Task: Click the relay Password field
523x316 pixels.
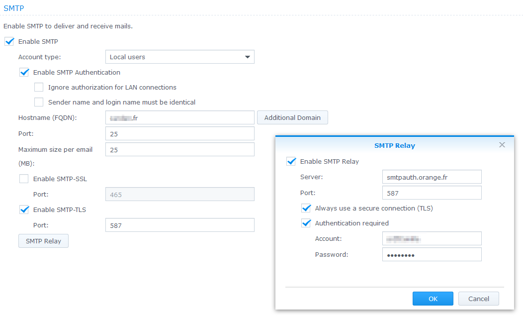Action: click(432, 255)
